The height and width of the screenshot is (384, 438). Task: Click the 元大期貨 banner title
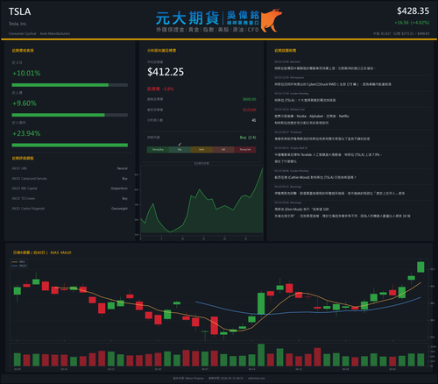point(187,18)
